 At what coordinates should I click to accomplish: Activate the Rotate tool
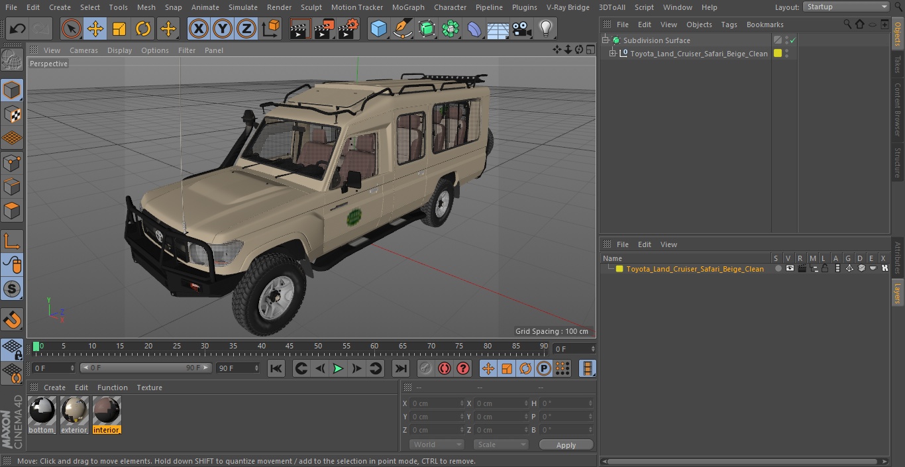(143, 28)
